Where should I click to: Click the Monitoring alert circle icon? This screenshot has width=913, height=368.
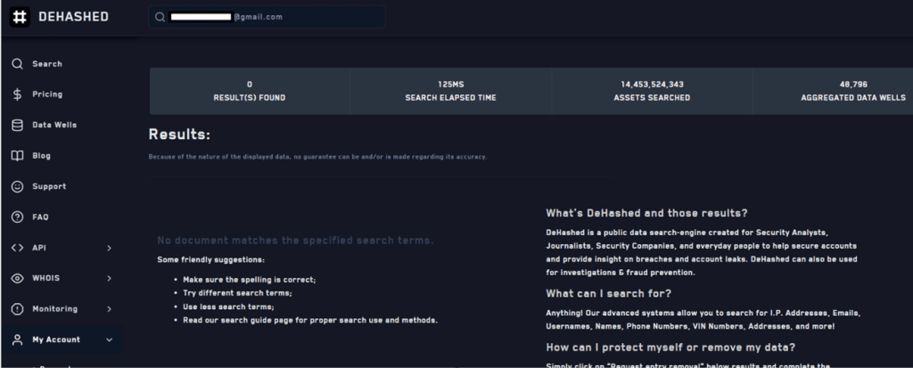pyautogui.click(x=17, y=309)
